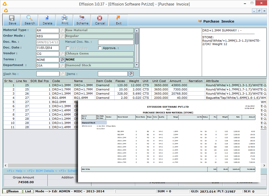Click the BG2.0MM code cell
The height and width of the screenshot is (196, 269).
click(62, 102)
